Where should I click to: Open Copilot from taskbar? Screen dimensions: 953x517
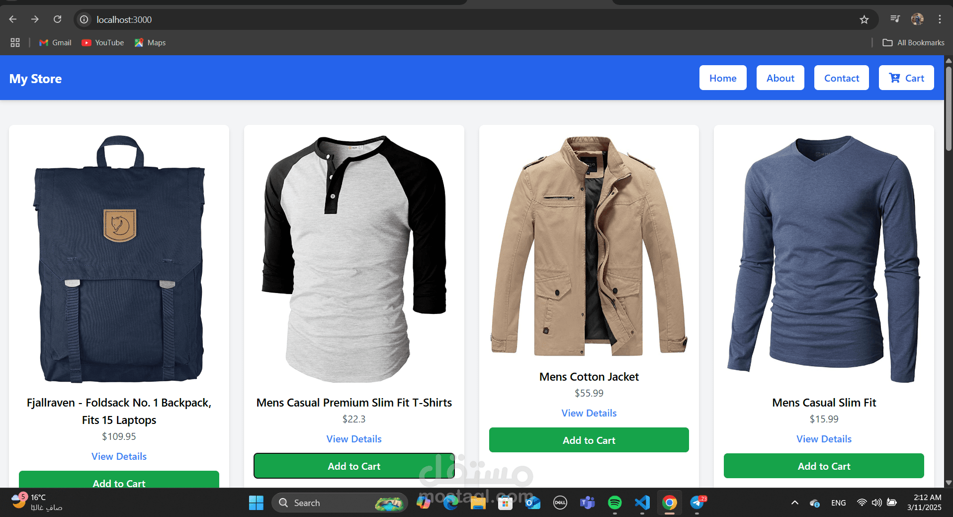point(423,503)
